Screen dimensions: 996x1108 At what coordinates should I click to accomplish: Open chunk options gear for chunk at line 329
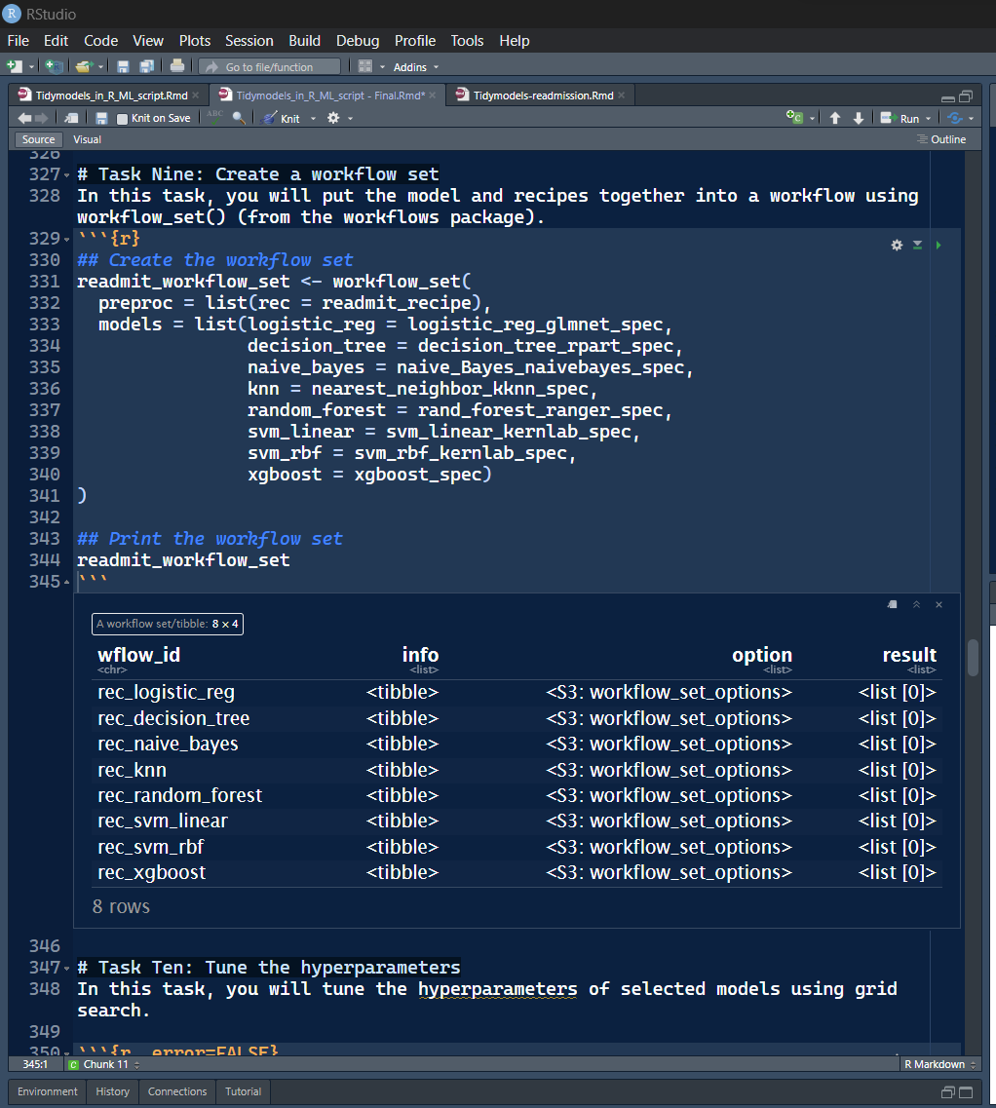(x=897, y=245)
